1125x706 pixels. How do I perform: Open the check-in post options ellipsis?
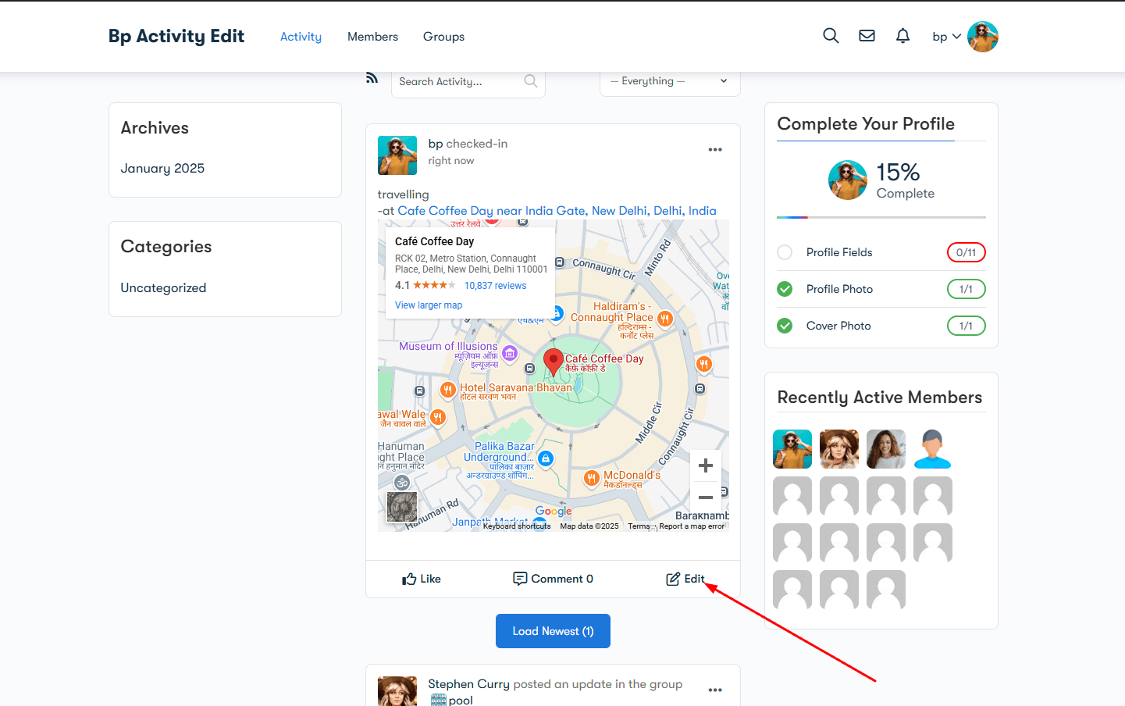(x=714, y=150)
